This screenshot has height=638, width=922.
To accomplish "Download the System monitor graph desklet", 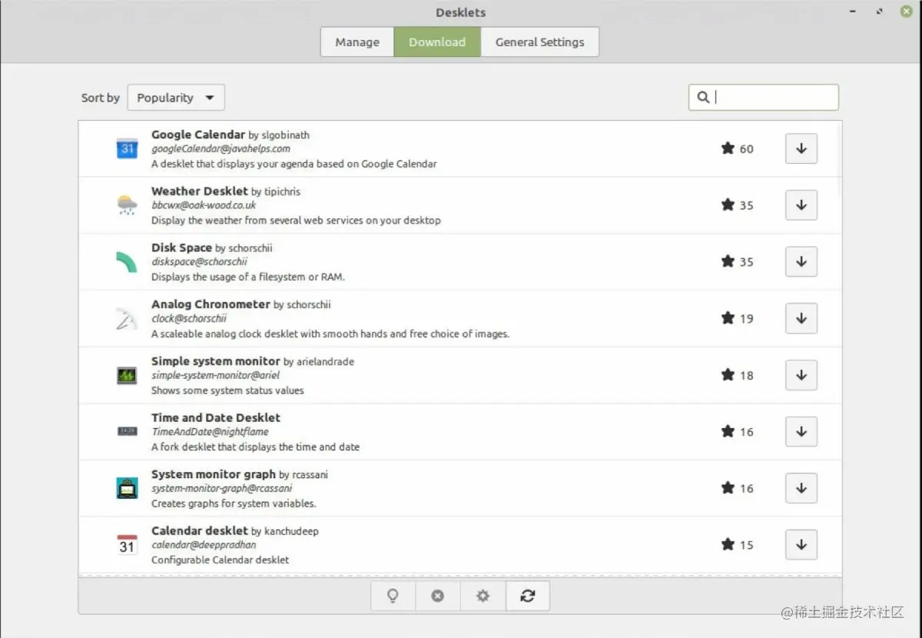I will 801,488.
